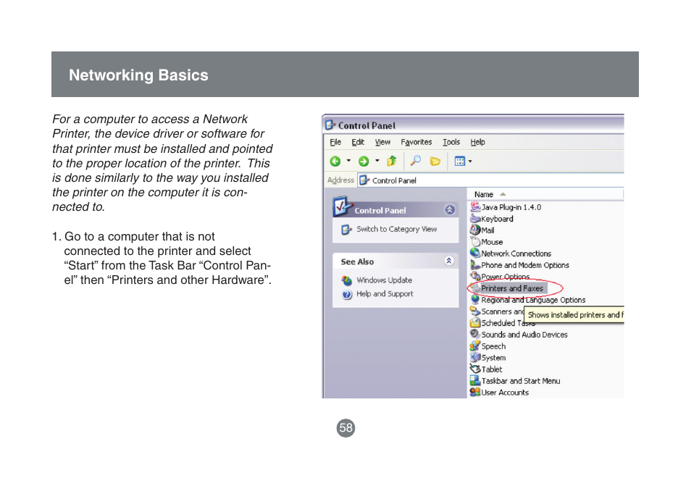
Task: Open the Tools menu
Action: (x=451, y=142)
